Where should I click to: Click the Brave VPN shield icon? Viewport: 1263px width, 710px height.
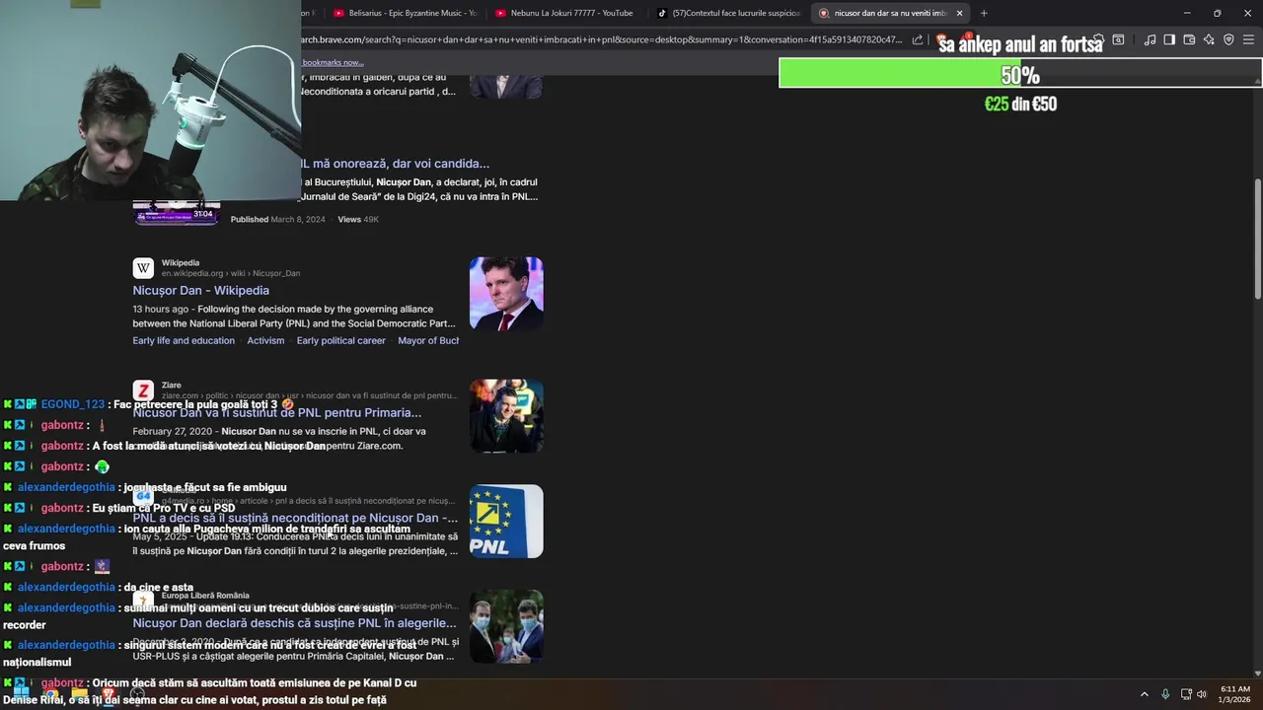pos(1228,39)
